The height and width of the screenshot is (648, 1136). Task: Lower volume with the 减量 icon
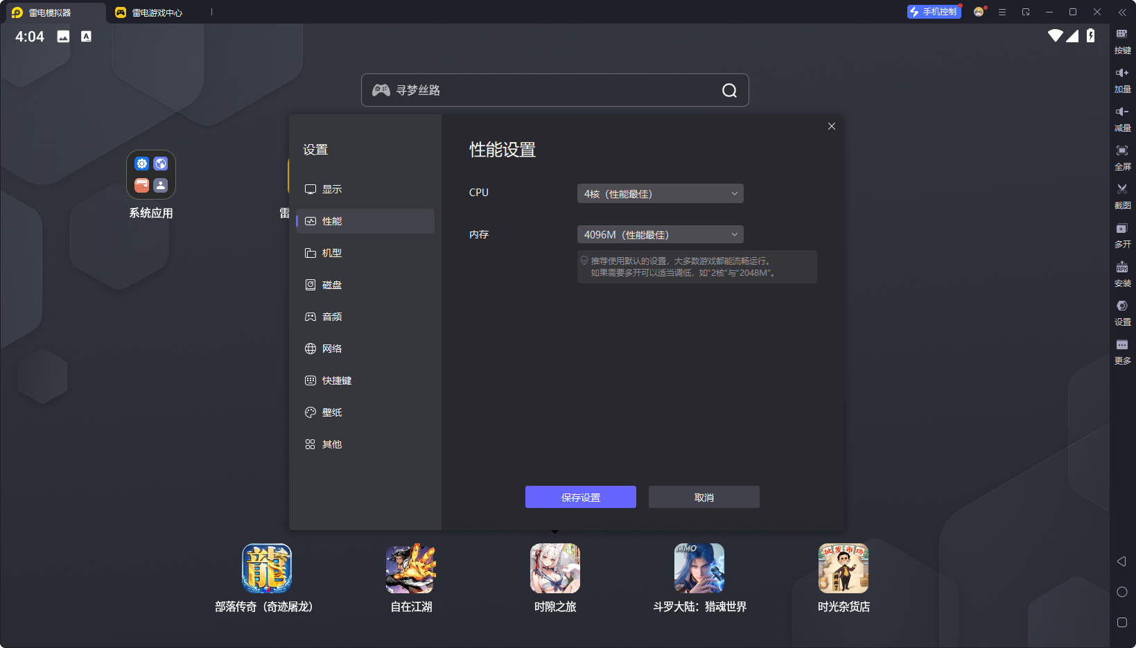pyautogui.click(x=1122, y=119)
